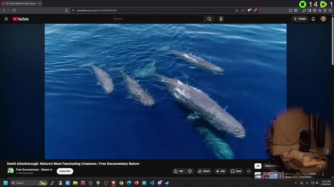Open the YouTube hamburger guide menu
The height and width of the screenshot is (187, 334).
(6, 19)
